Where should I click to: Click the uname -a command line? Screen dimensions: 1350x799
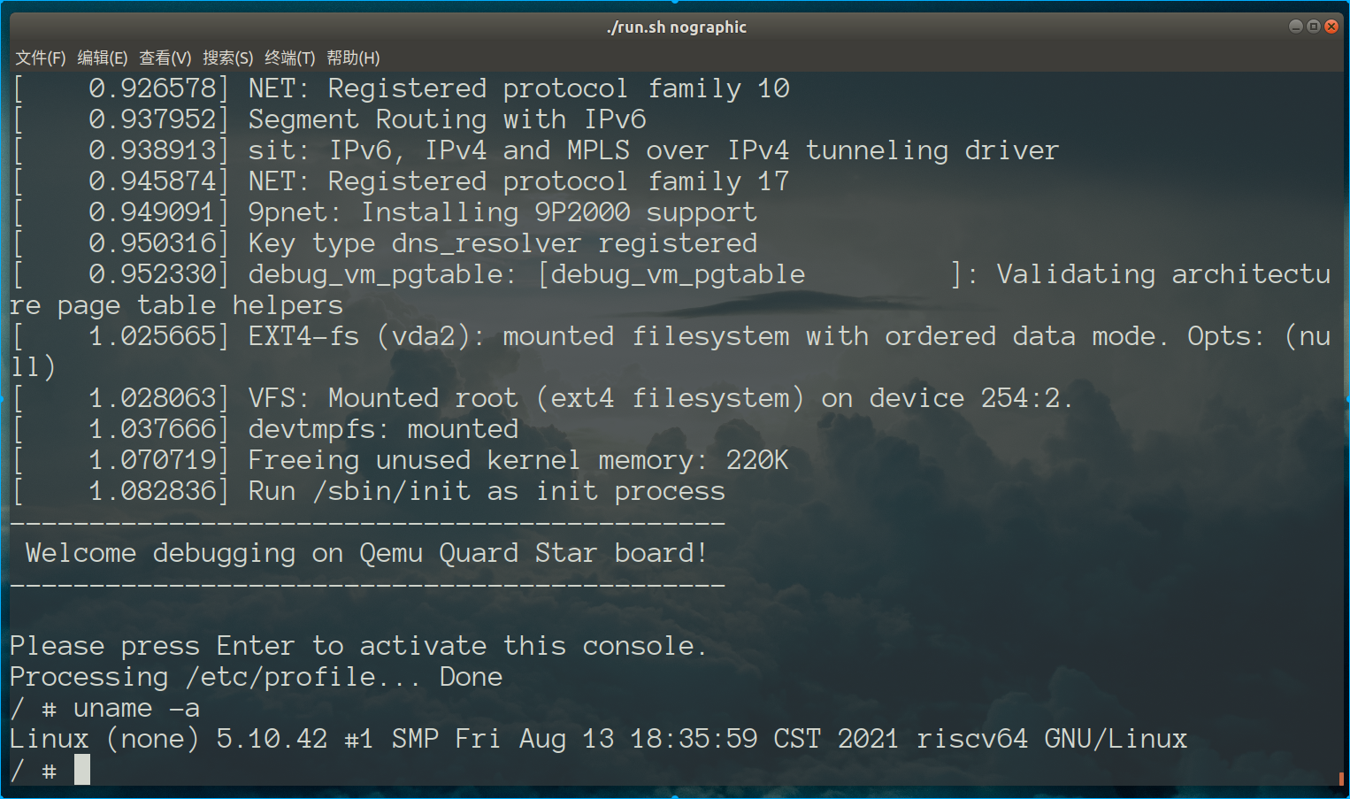(x=104, y=709)
